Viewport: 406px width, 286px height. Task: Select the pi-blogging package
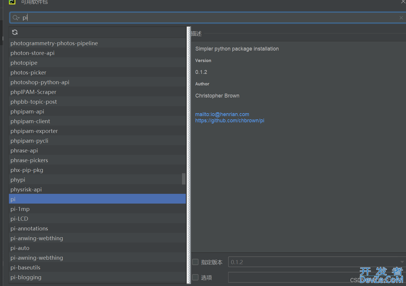[97, 277]
